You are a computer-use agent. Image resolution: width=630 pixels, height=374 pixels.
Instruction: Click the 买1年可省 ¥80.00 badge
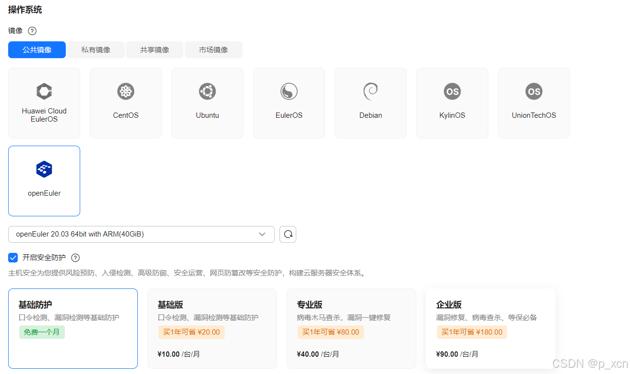click(x=330, y=332)
